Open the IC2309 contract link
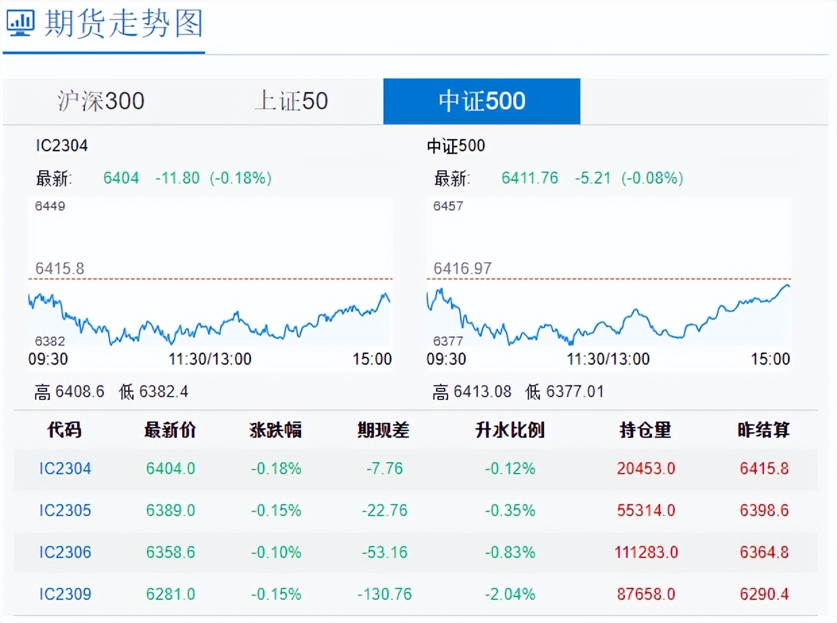 65,593
